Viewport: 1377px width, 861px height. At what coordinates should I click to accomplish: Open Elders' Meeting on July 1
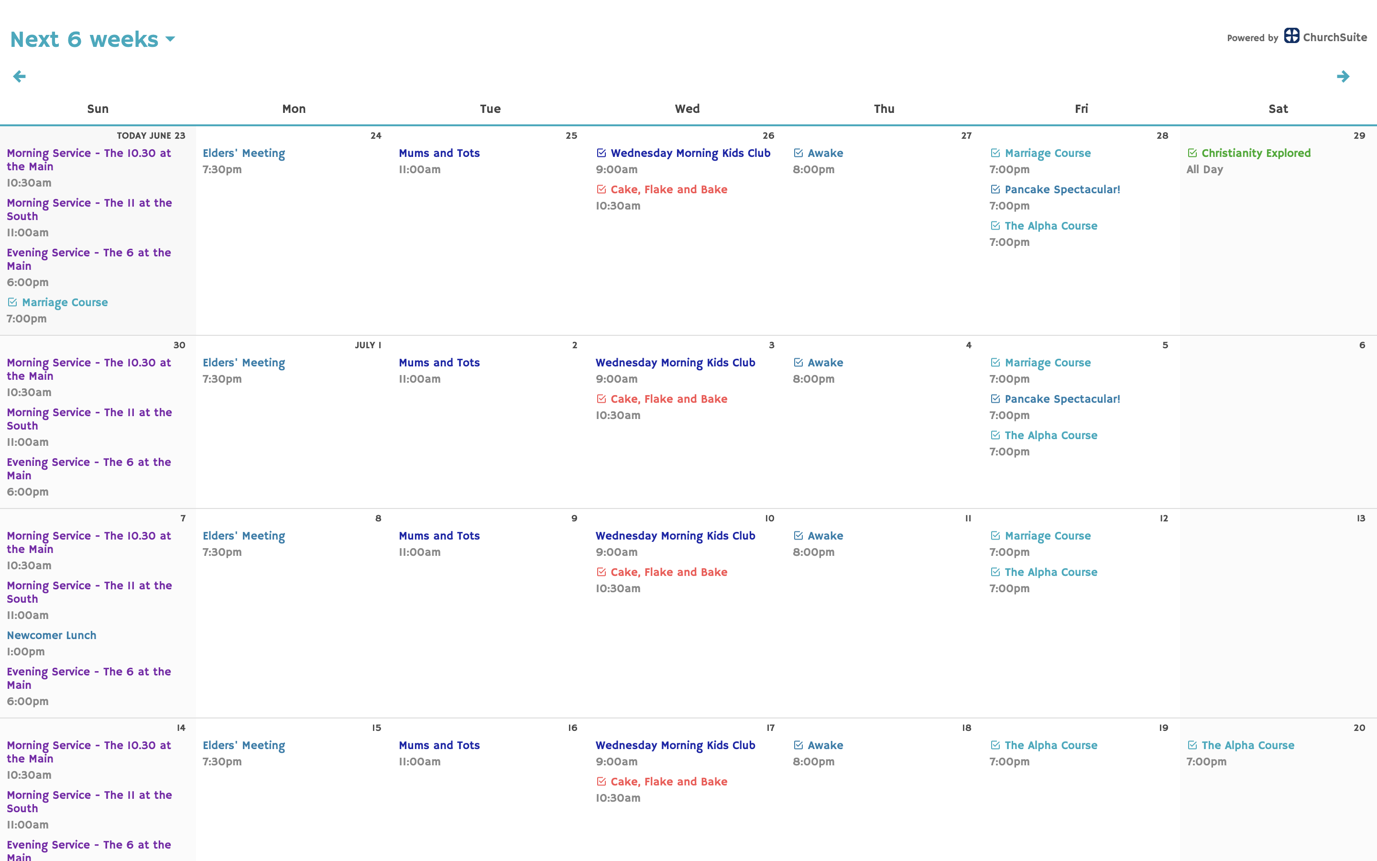pyautogui.click(x=243, y=364)
